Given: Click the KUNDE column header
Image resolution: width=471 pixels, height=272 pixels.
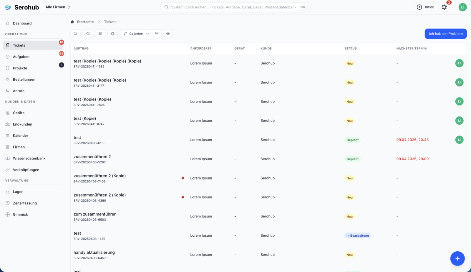Looking at the screenshot, I should 266,48.
